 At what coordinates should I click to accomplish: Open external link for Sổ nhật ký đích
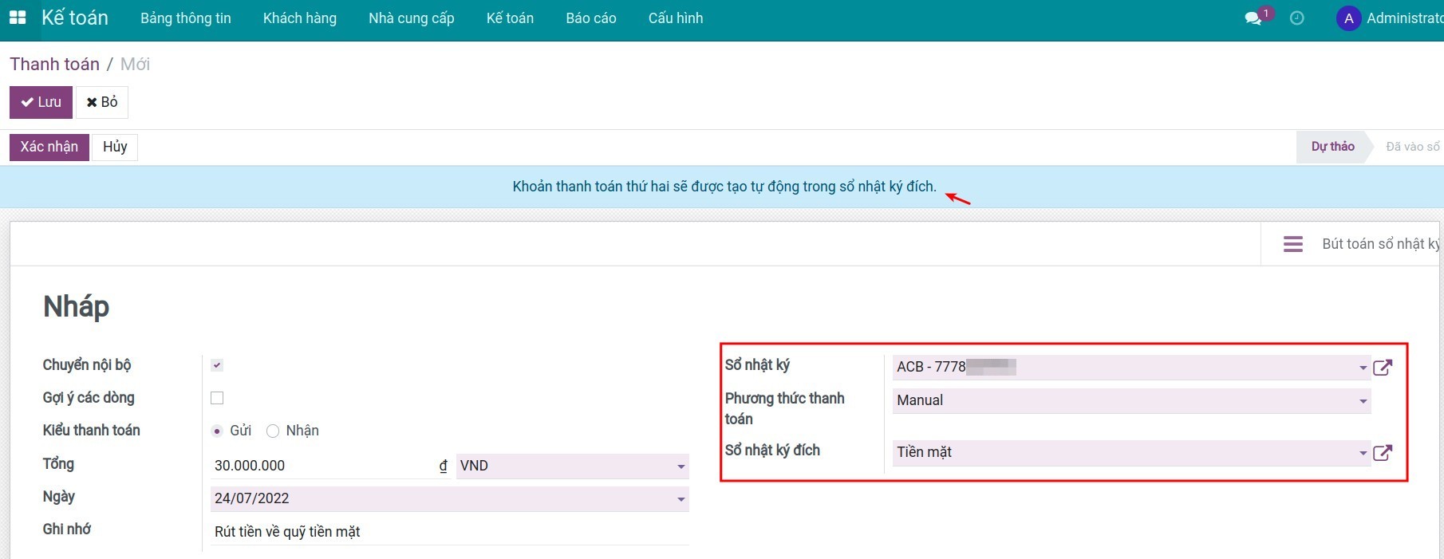[x=1383, y=453]
